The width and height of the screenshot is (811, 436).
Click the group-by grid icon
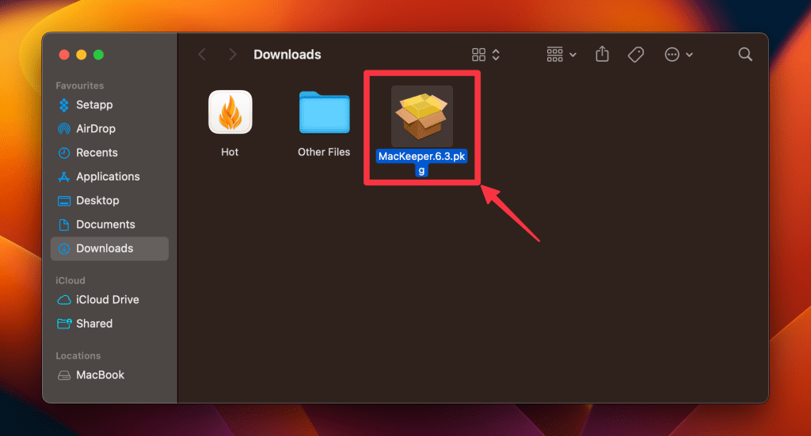click(x=555, y=55)
